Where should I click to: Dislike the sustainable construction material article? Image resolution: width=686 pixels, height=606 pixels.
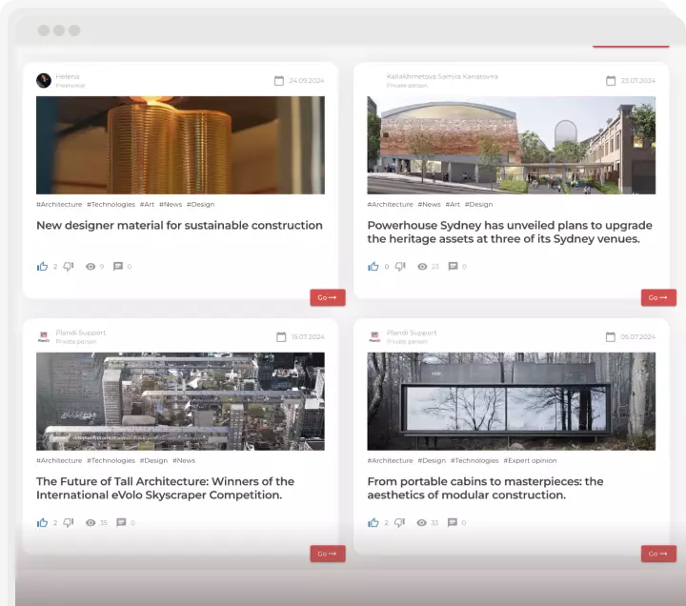pos(69,267)
